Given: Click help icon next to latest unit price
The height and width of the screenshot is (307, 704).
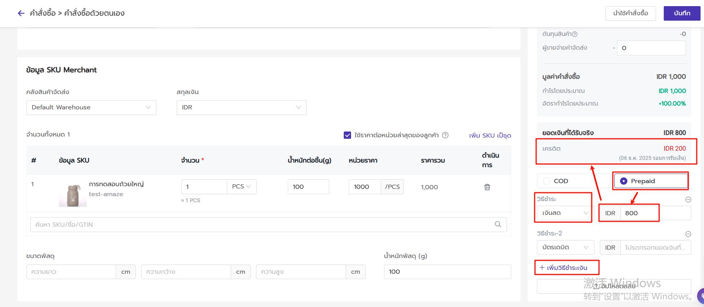Looking at the screenshot, I should click(445, 135).
